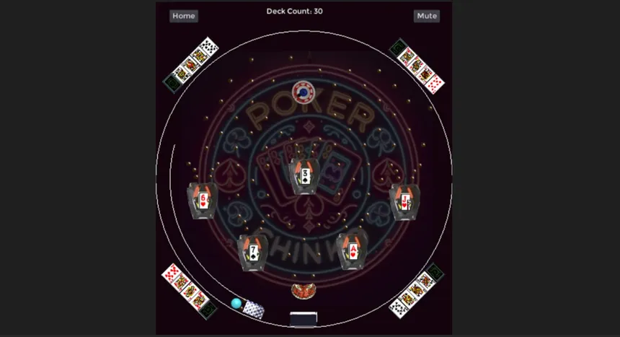Click the Deck Count: 30 label
The image size is (620, 337).
[295, 11]
